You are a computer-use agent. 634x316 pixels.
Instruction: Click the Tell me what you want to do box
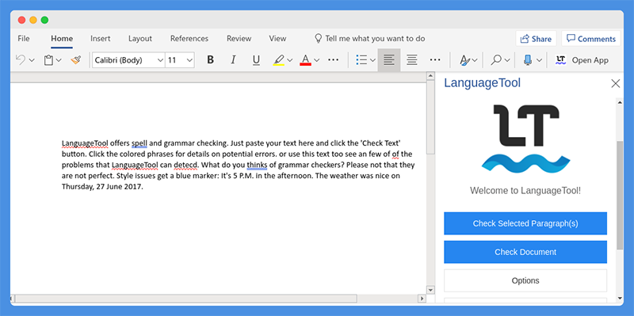370,39
